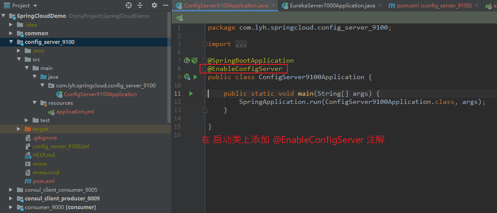Fold the main method at line 11
Screen dimensions: 497x213
click(x=205, y=93)
